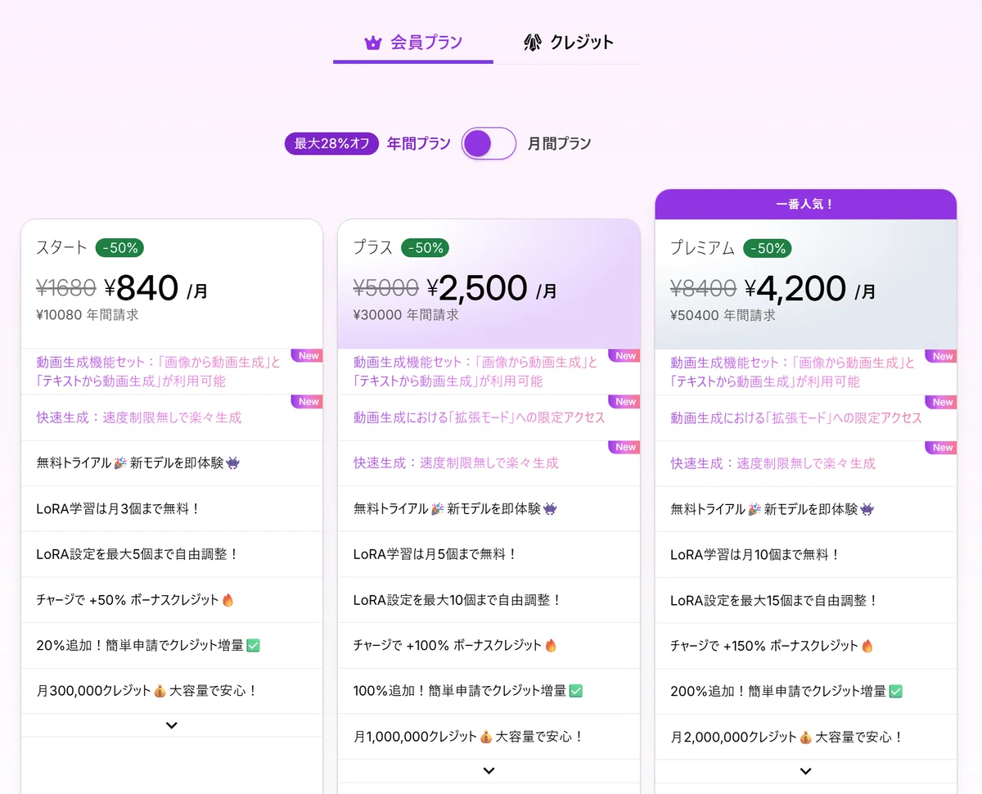Click the 最大28%オフ badge

pyautogui.click(x=332, y=143)
